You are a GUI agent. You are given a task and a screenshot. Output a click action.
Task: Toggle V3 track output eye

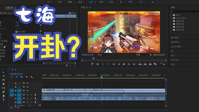pos(28,83)
